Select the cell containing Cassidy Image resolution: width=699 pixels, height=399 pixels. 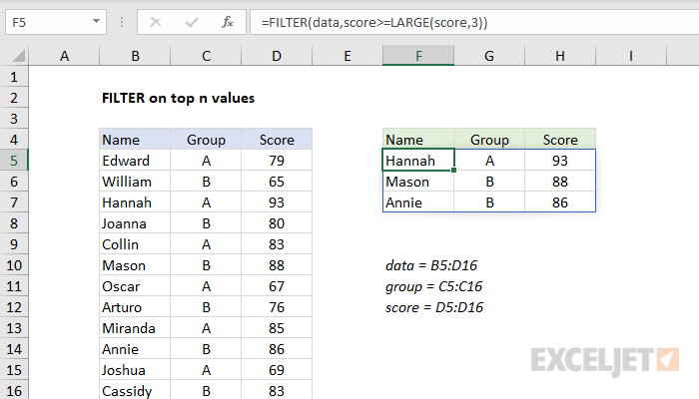coord(135,390)
